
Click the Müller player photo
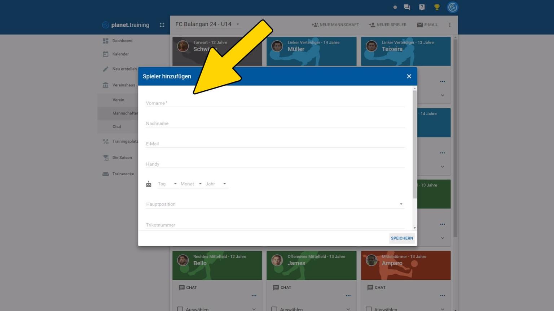click(277, 46)
